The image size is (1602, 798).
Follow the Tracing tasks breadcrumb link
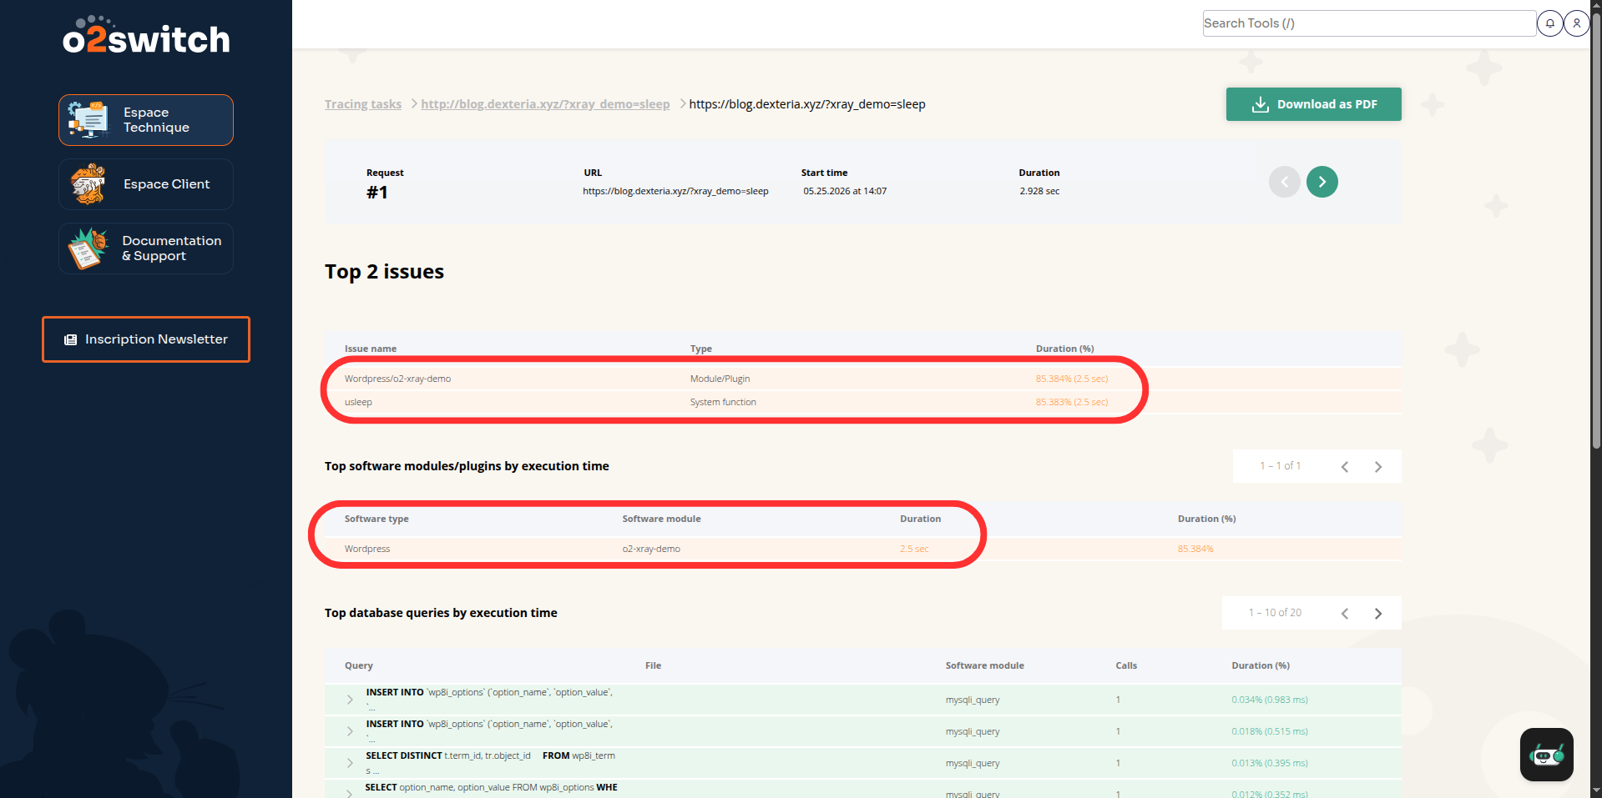click(363, 104)
